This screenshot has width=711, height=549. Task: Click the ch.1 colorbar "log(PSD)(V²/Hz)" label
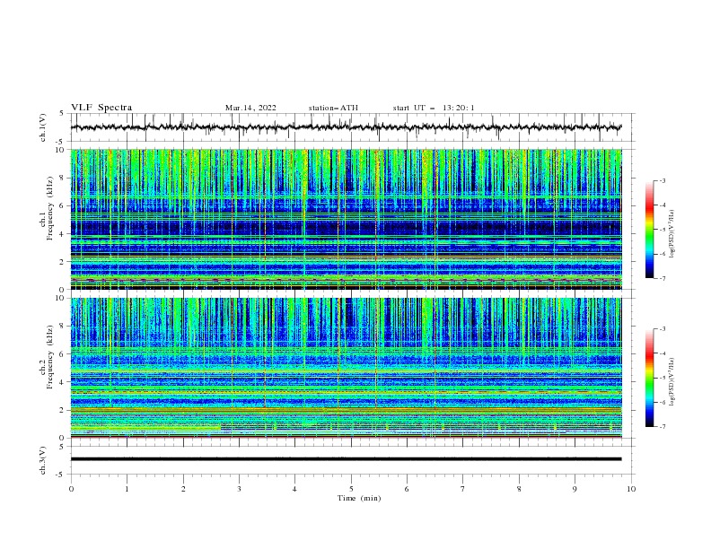(x=672, y=234)
